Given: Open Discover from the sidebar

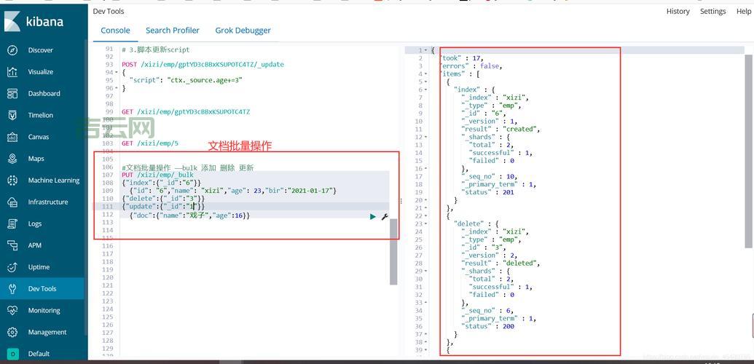Looking at the screenshot, I should (x=40, y=50).
